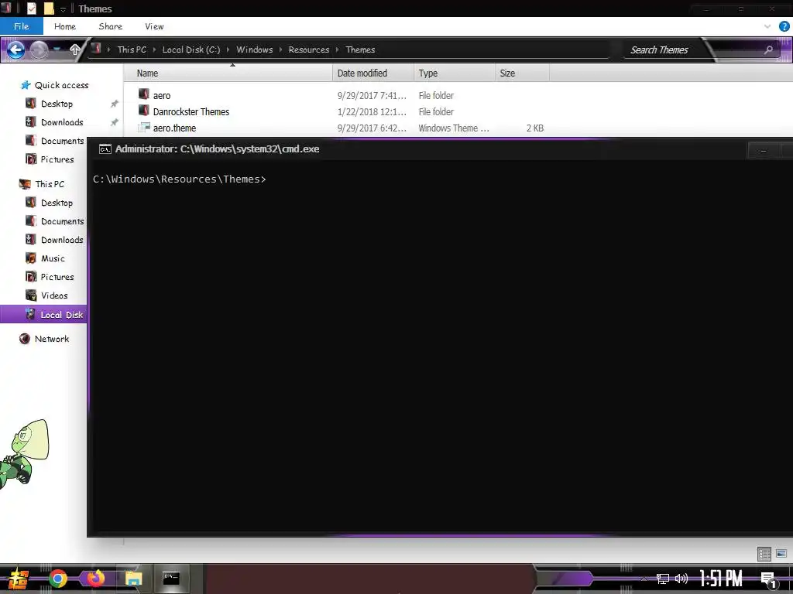Click the pin icon beside Desktop
The height and width of the screenshot is (594, 793).
115,104
